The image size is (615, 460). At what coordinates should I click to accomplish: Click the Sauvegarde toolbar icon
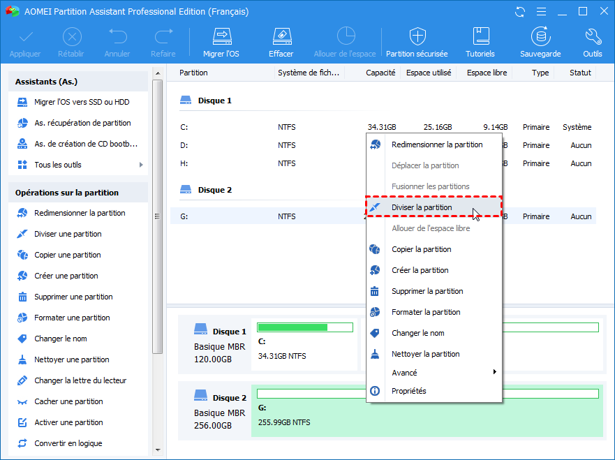coord(540,37)
